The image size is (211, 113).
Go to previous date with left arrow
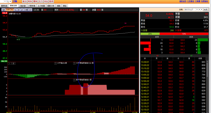(x=200, y=10)
